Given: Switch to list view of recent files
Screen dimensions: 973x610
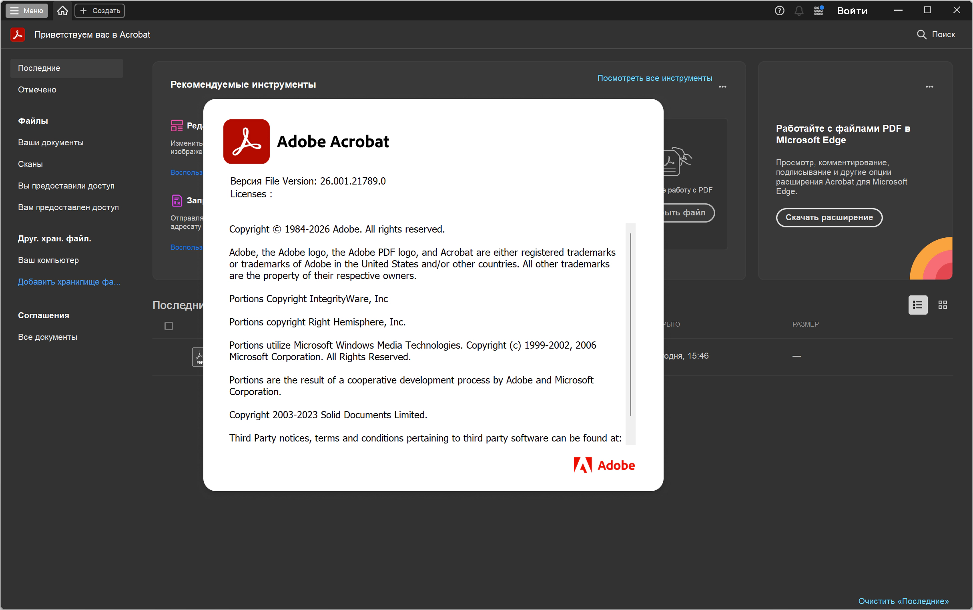Looking at the screenshot, I should coord(918,305).
